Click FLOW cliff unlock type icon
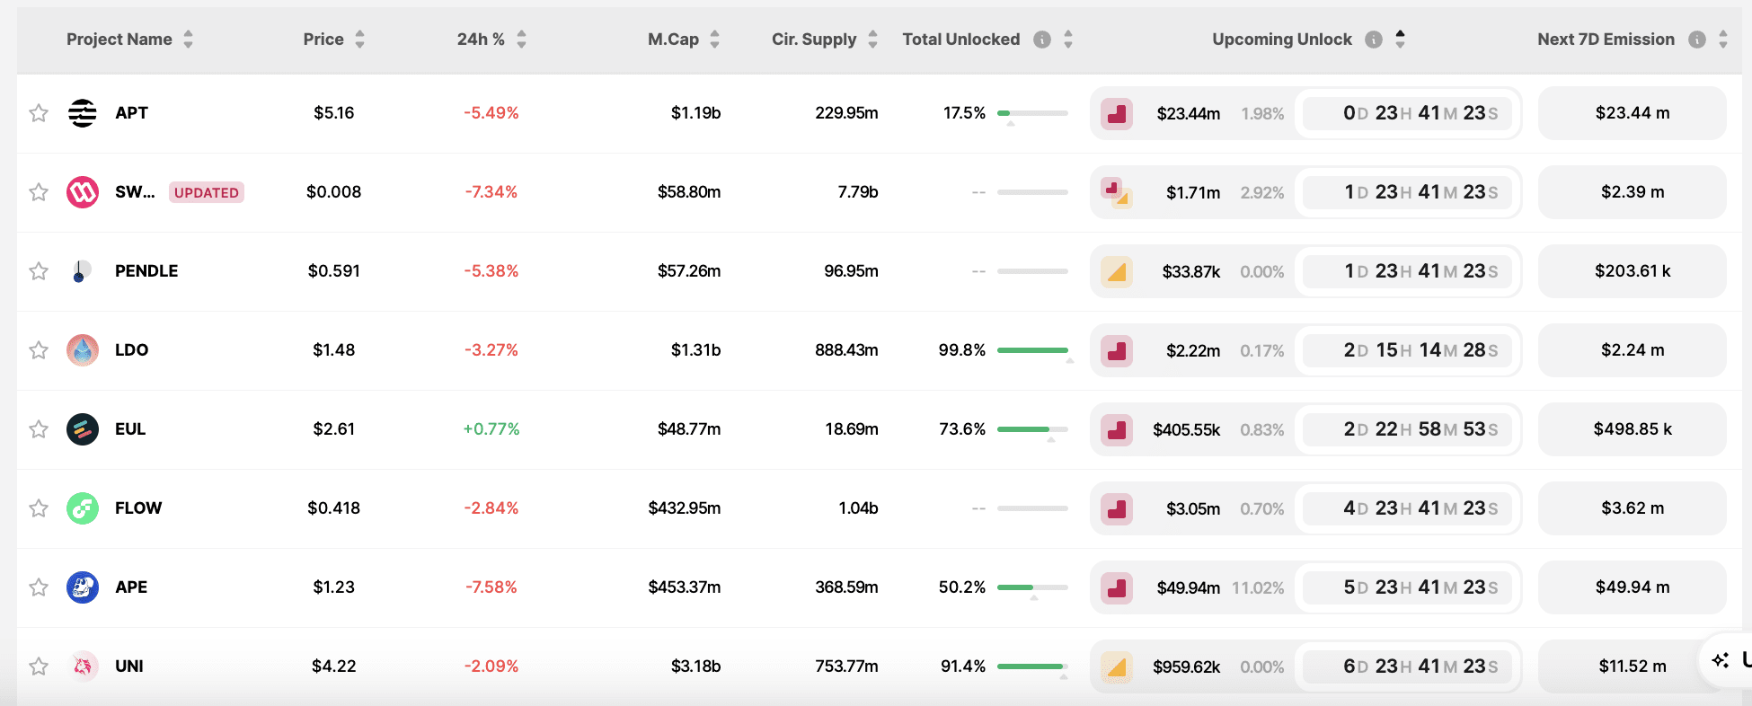Screen dimensions: 1752x706 (x=1117, y=508)
